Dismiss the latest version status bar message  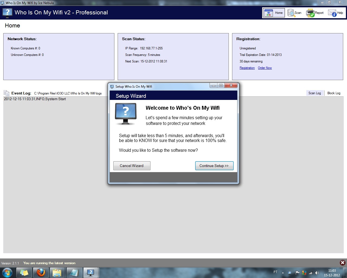tap(342, 263)
